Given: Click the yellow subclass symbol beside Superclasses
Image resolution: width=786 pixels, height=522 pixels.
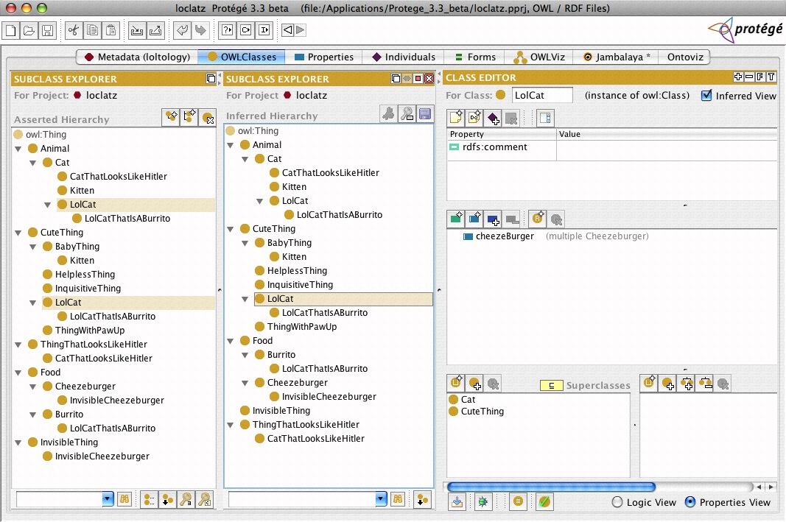Looking at the screenshot, I should coord(552,386).
